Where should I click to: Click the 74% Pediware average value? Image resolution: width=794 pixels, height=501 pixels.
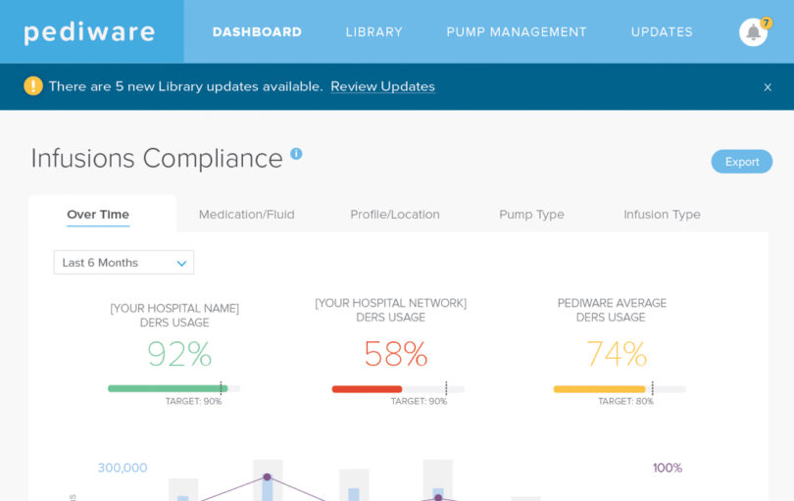(617, 354)
